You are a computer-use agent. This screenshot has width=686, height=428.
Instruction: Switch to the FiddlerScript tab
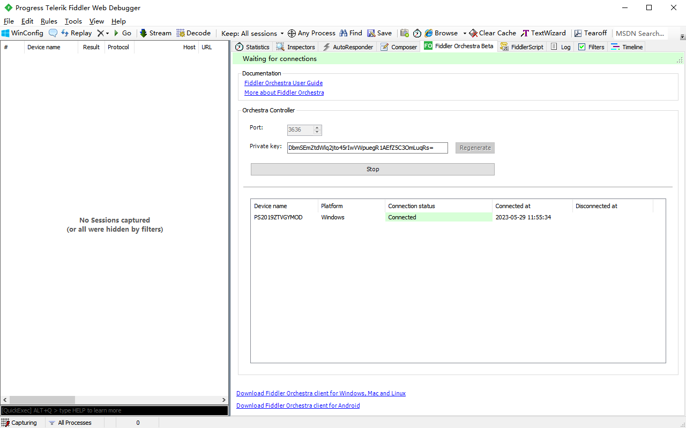tap(522, 47)
